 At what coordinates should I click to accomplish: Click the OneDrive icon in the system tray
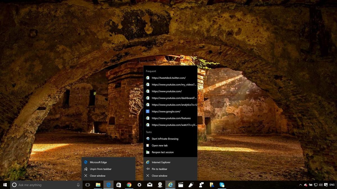pos(305,185)
